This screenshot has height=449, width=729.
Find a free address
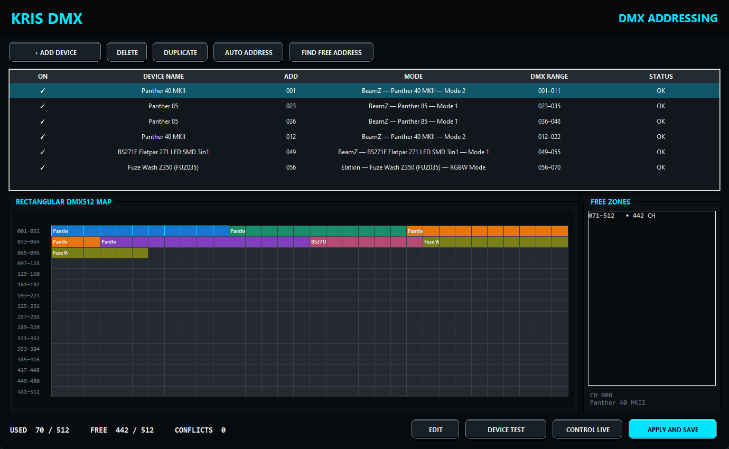coord(331,52)
